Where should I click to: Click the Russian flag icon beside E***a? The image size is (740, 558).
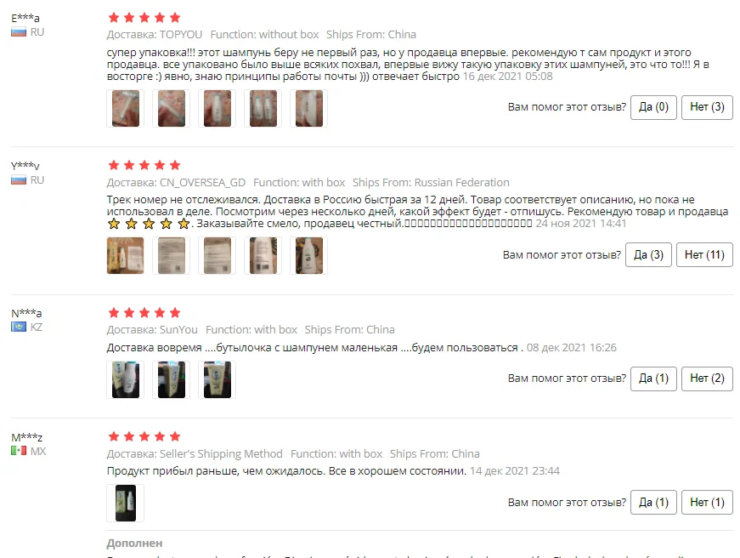(x=19, y=32)
